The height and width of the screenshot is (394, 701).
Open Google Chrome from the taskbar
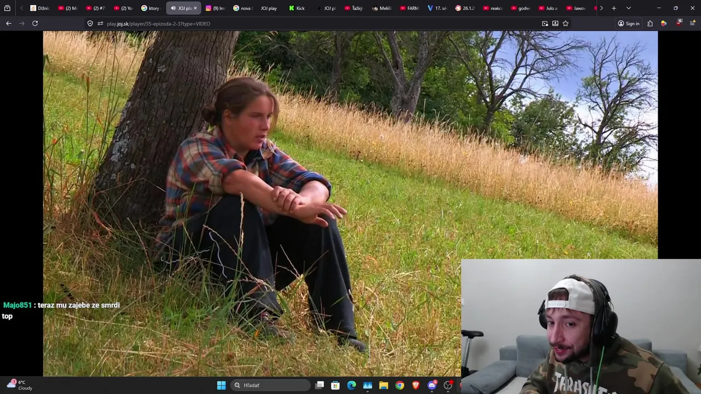click(400, 385)
